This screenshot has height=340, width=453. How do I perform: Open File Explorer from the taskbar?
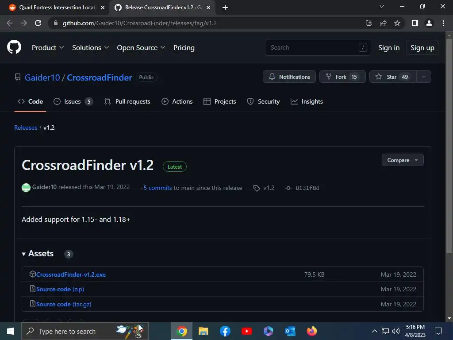[x=203, y=331]
